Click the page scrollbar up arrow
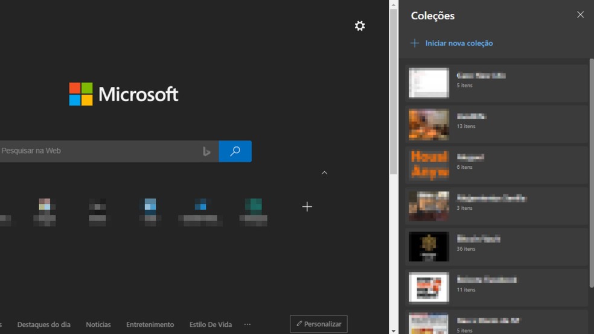Screen dimensions: 594x334 393,5
